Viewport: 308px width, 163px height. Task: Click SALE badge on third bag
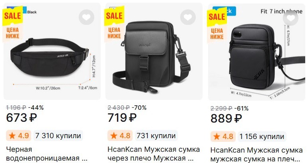point(217,16)
